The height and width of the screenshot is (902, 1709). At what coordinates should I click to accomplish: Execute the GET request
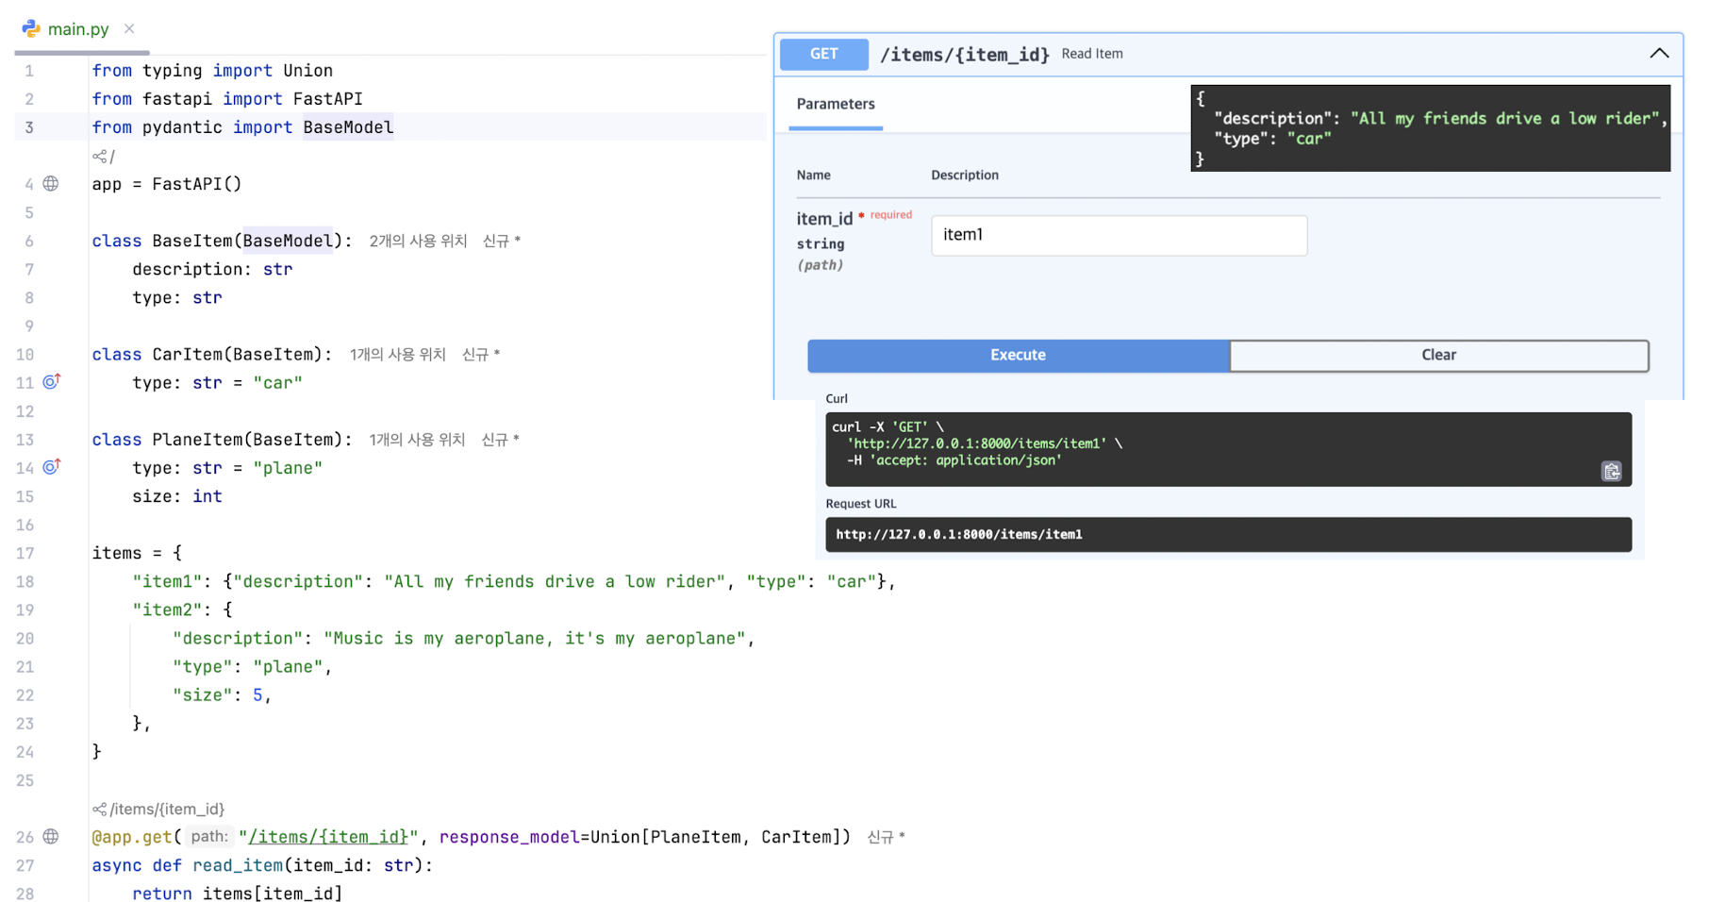(x=1019, y=355)
